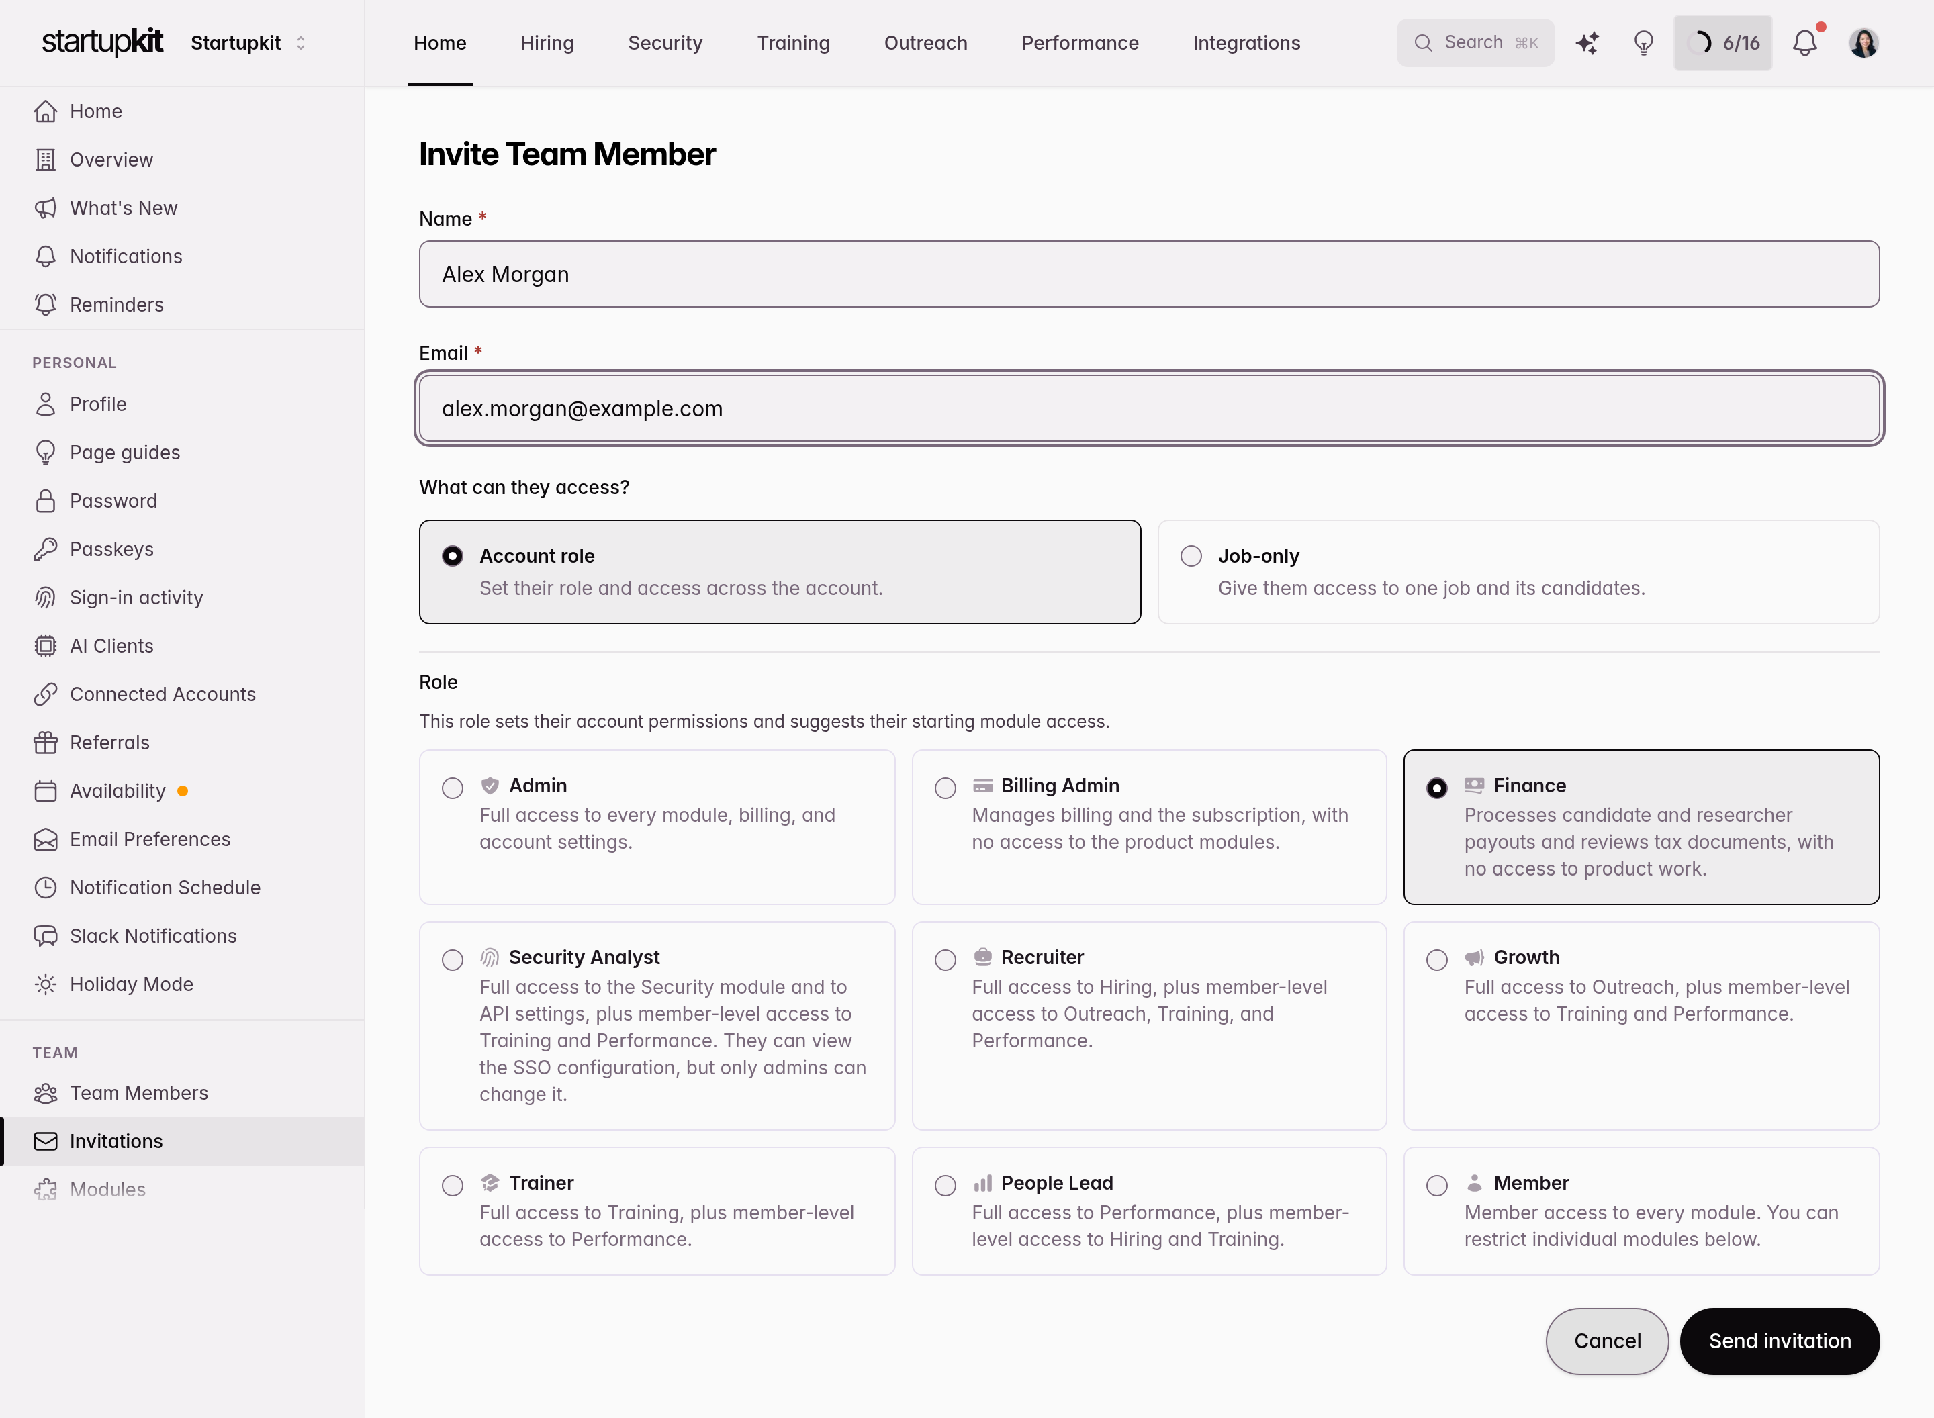This screenshot has height=1418, width=1934.
Task: Open the lightbulb tips icon in top bar
Action: click(1643, 43)
